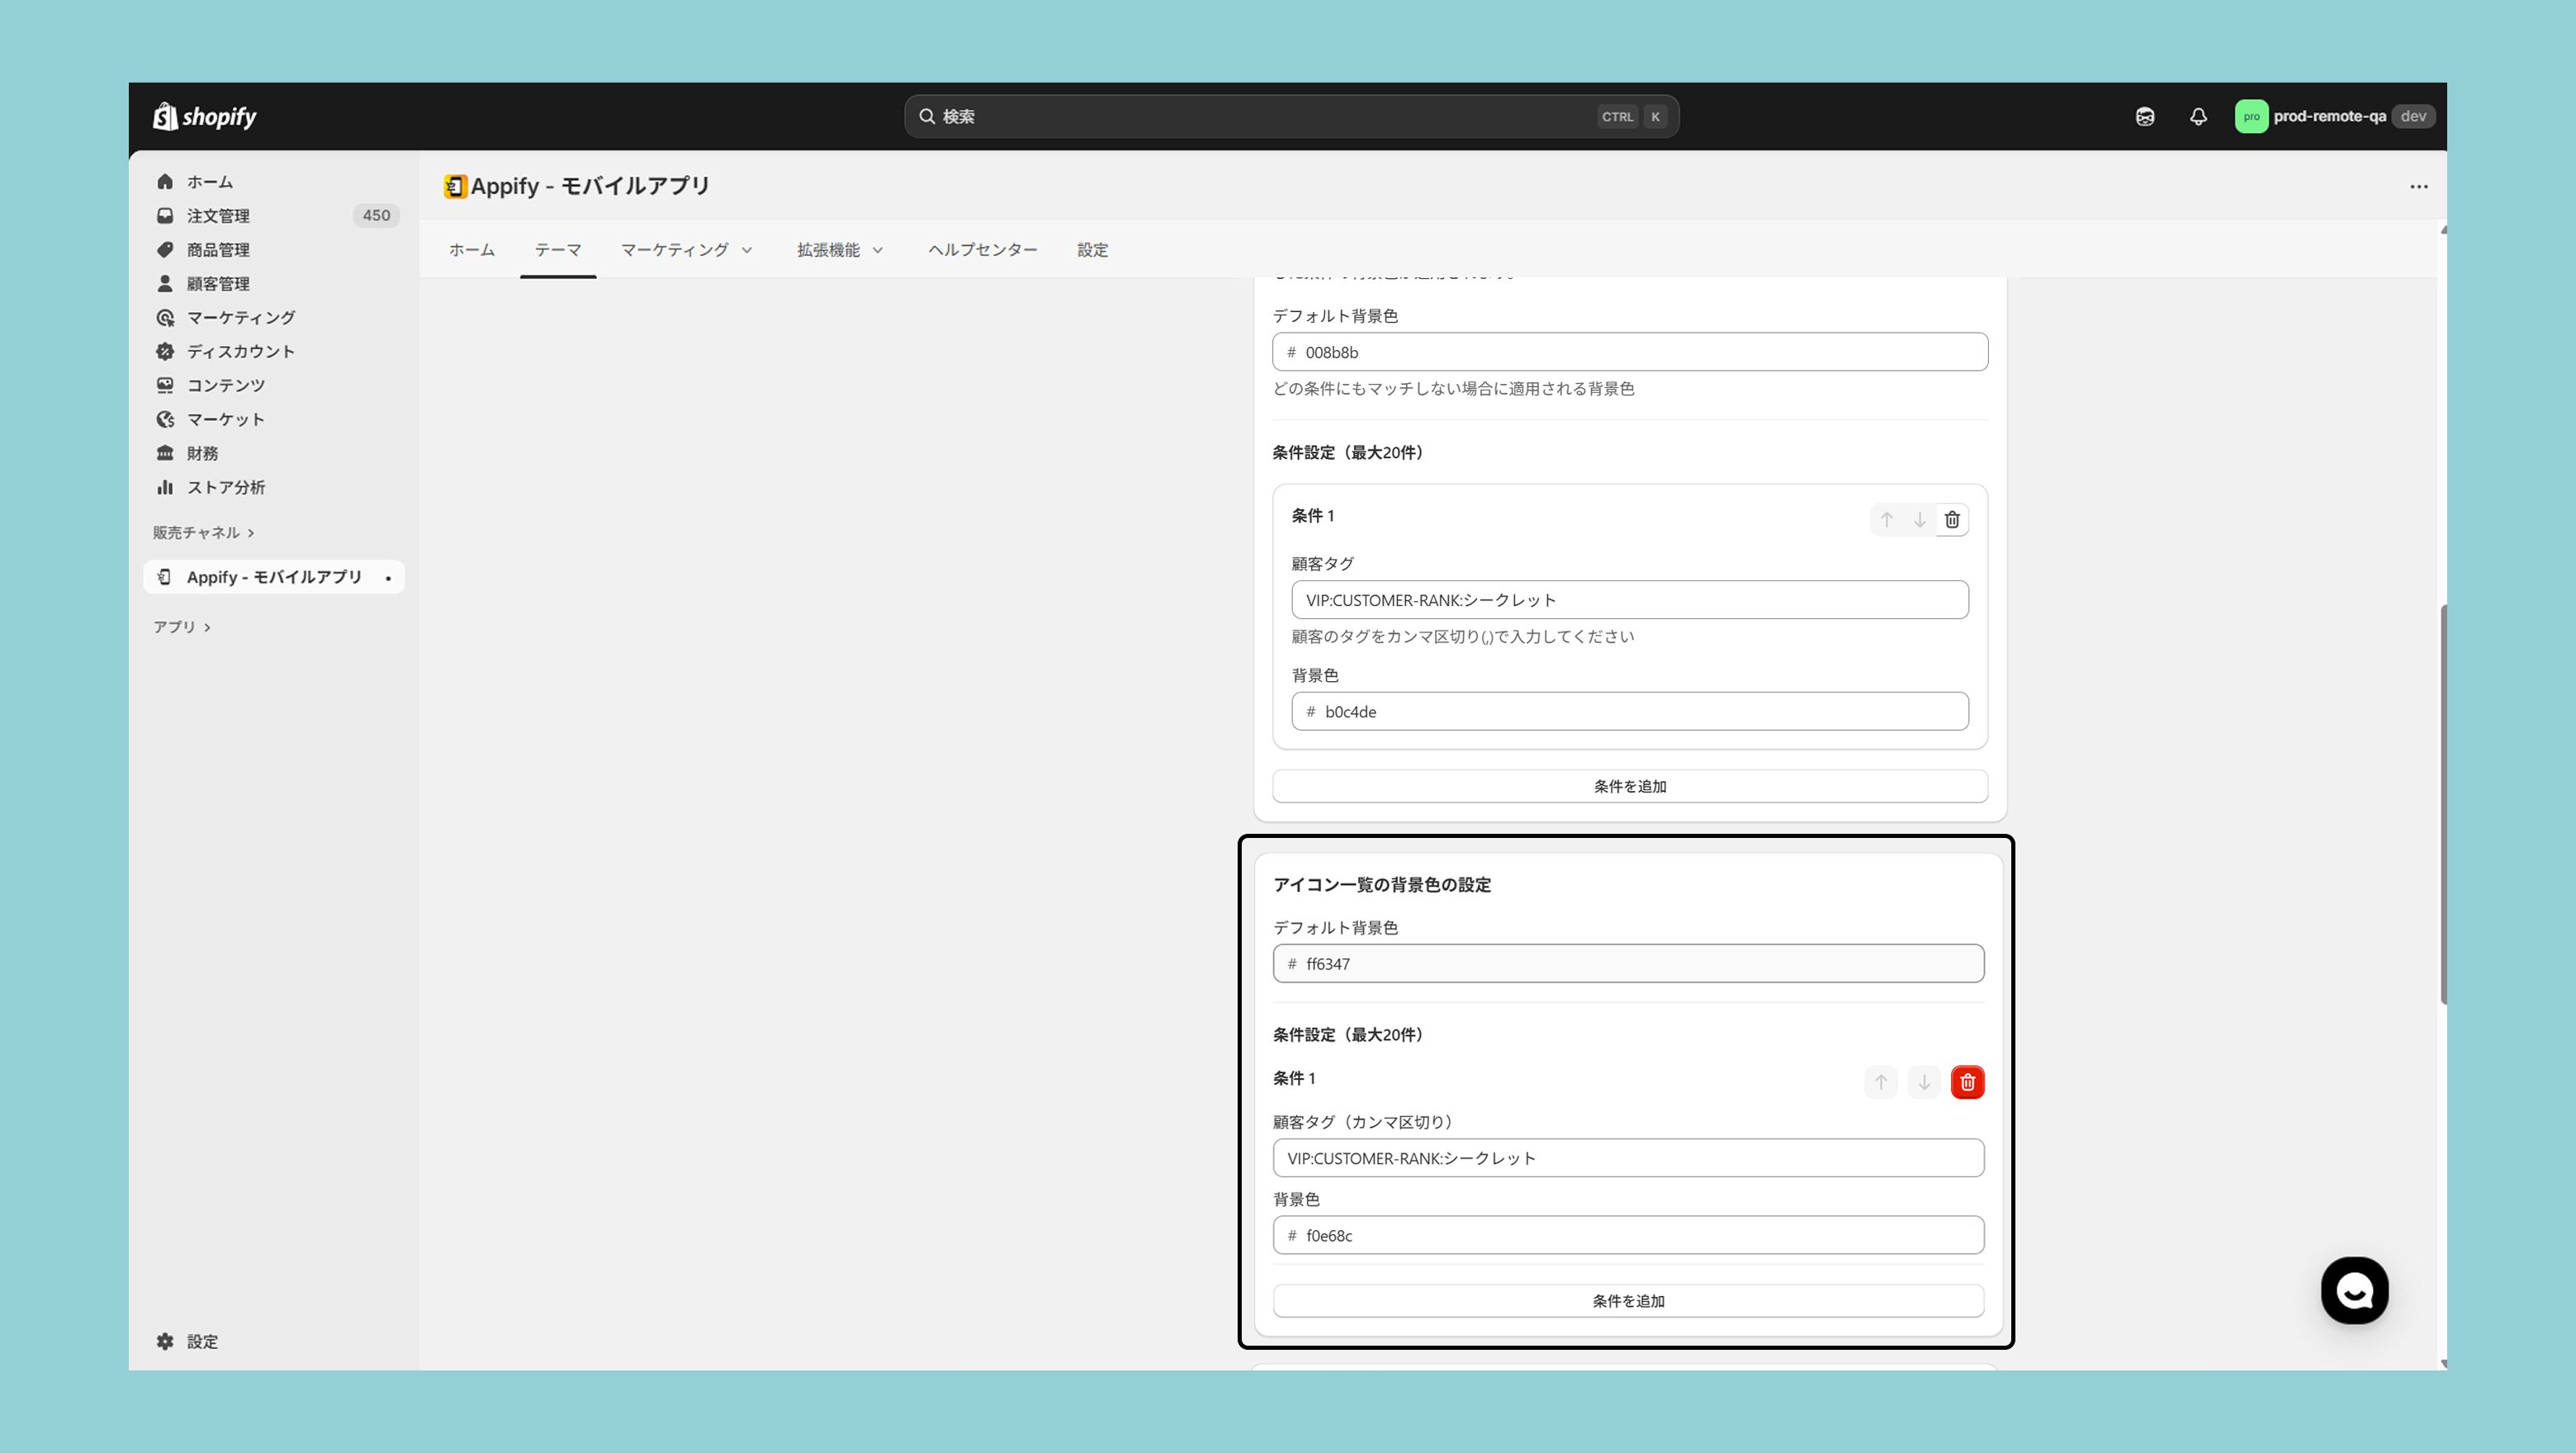This screenshot has height=1453, width=2576.
Task: Open 注文管理 in the sidebar
Action: tap(218, 216)
